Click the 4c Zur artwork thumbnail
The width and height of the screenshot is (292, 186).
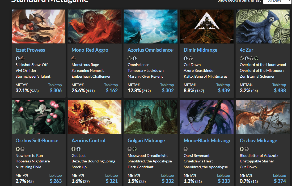pos(263,26)
